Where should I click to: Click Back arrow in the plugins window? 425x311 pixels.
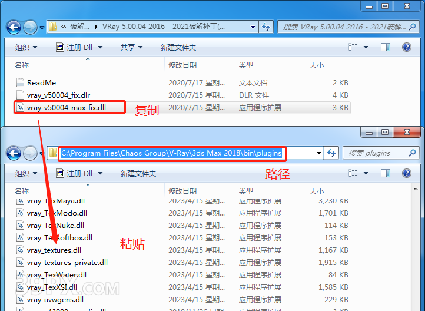click(x=14, y=154)
